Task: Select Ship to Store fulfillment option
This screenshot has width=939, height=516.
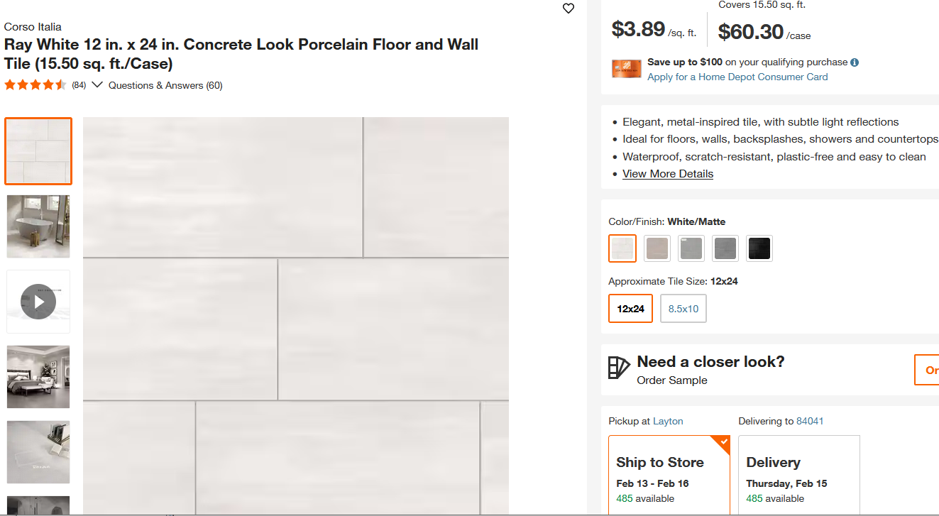Action: [x=669, y=476]
